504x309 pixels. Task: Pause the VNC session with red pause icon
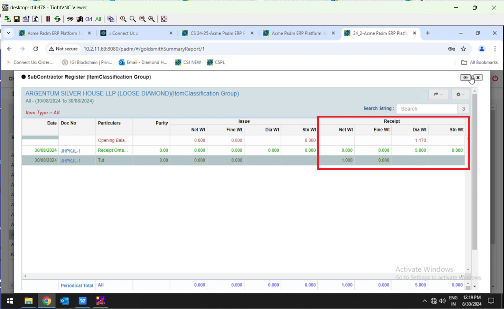48,19
